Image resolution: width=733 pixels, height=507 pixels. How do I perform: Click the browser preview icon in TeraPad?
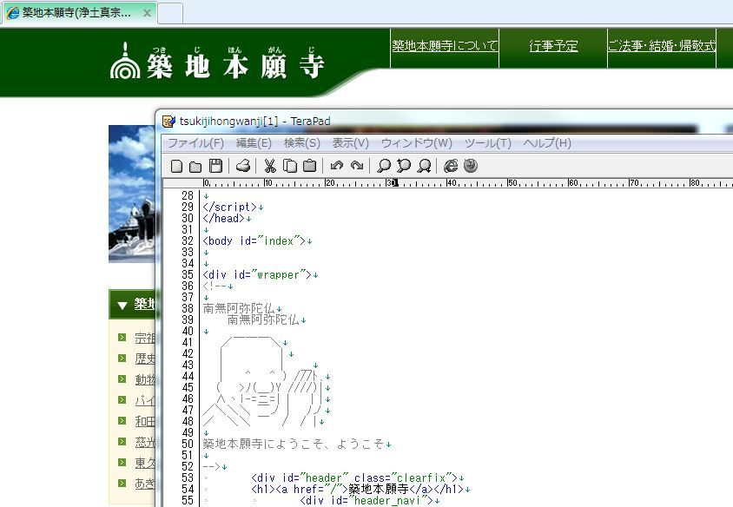point(451,166)
